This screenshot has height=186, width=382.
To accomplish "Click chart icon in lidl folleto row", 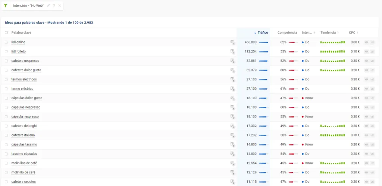I will [372, 51].
